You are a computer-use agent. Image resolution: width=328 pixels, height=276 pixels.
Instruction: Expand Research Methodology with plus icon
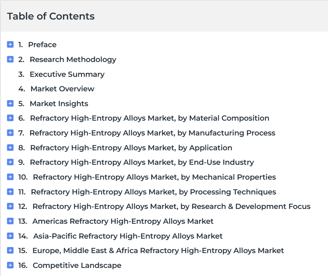10,59
